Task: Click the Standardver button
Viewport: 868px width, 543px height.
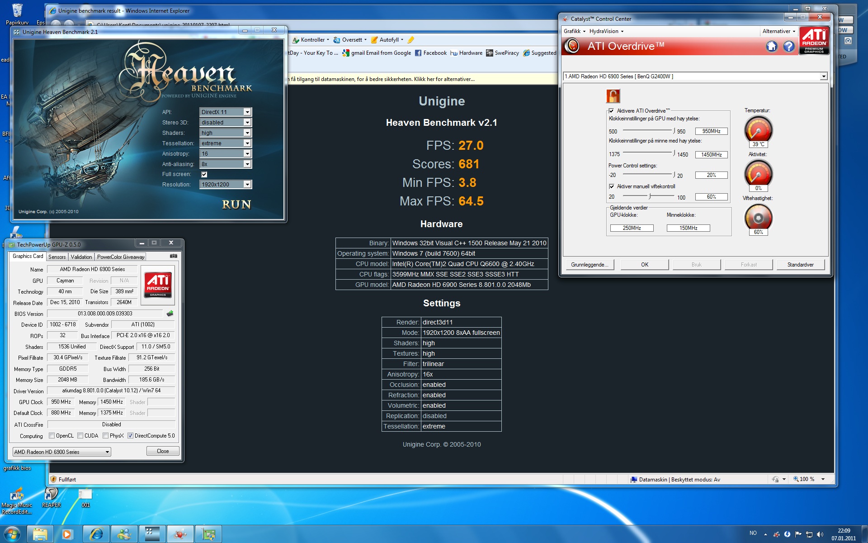Action: coord(800,265)
